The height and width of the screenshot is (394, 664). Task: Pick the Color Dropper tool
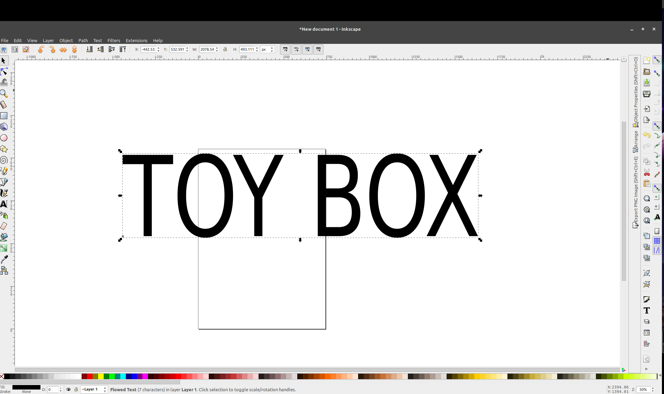click(4, 259)
